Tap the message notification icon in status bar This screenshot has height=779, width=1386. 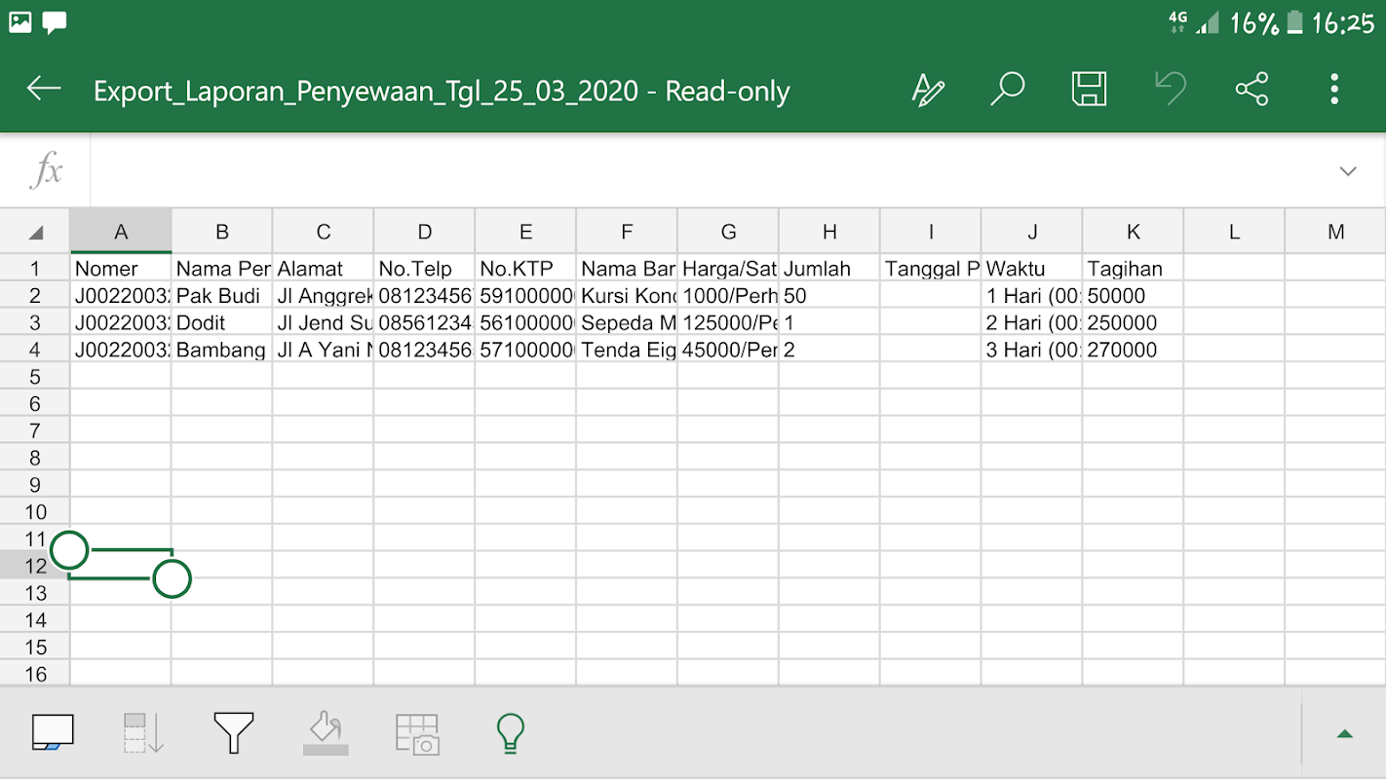pyautogui.click(x=55, y=22)
